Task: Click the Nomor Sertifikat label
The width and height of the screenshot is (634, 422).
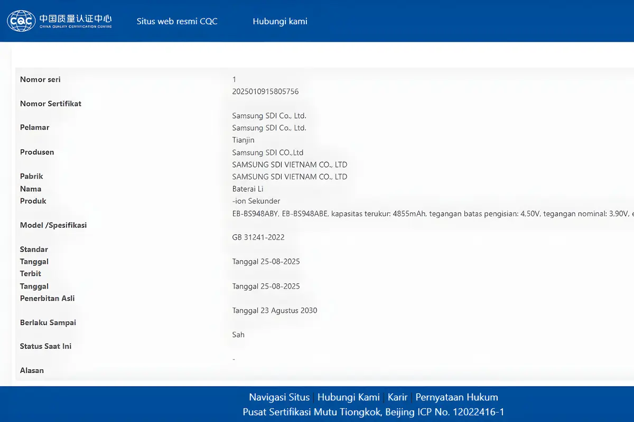Action: [51, 103]
